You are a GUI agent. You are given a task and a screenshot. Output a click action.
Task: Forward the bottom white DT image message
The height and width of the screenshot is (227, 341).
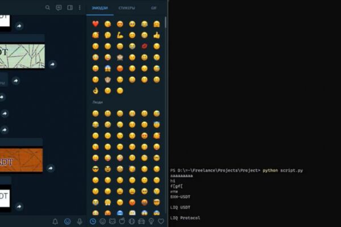(x=19, y=207)
